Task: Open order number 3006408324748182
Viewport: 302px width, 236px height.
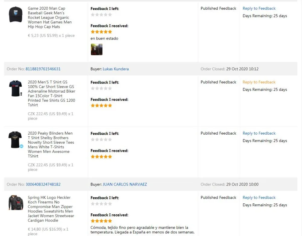Action: (x=43, y=184)
